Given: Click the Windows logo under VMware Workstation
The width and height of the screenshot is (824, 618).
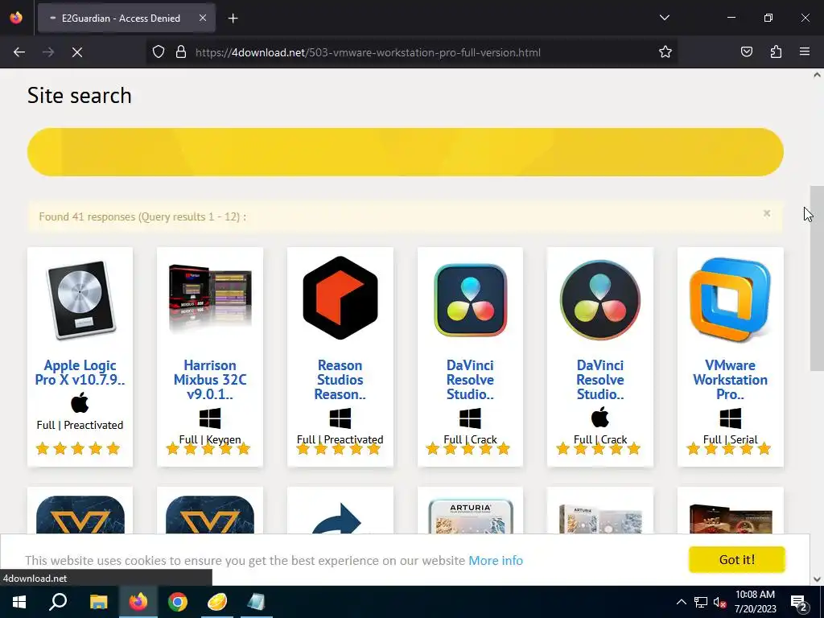Looking at the screenshot, I should pyautogui.click(x=731, y=418).
